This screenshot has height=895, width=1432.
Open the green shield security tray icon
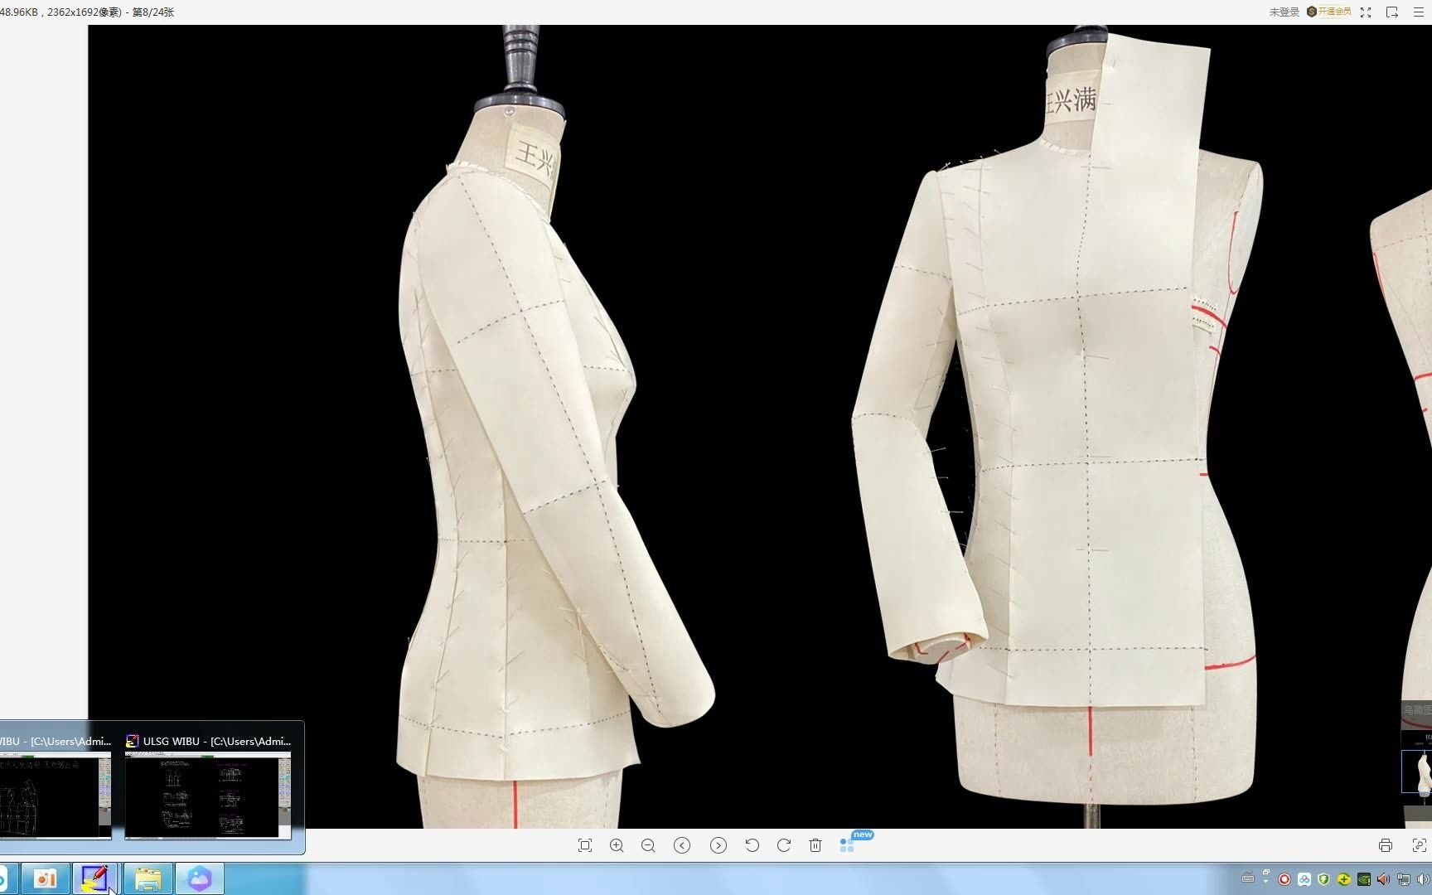point(1324,879)
